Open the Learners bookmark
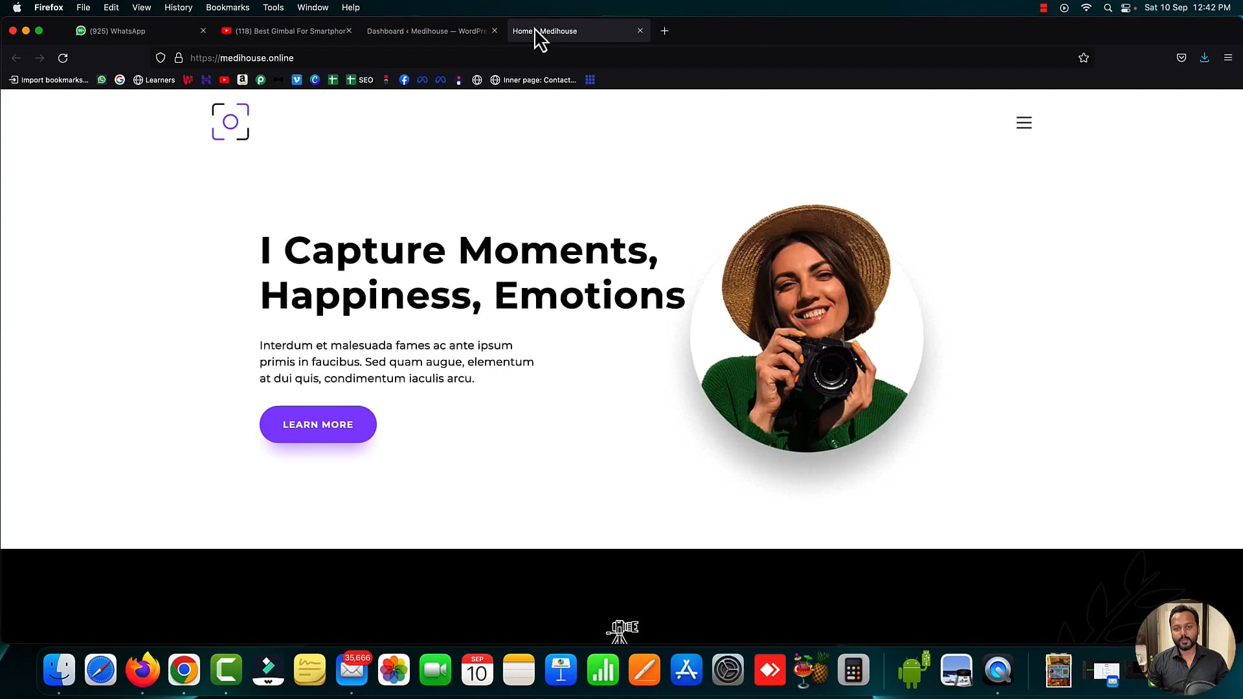 (x=154, y=80)
